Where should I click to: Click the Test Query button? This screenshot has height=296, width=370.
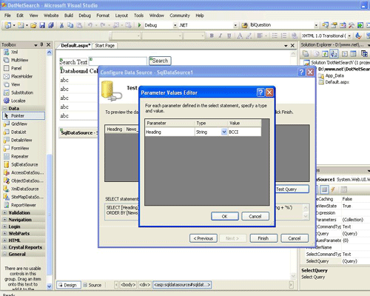292,189
